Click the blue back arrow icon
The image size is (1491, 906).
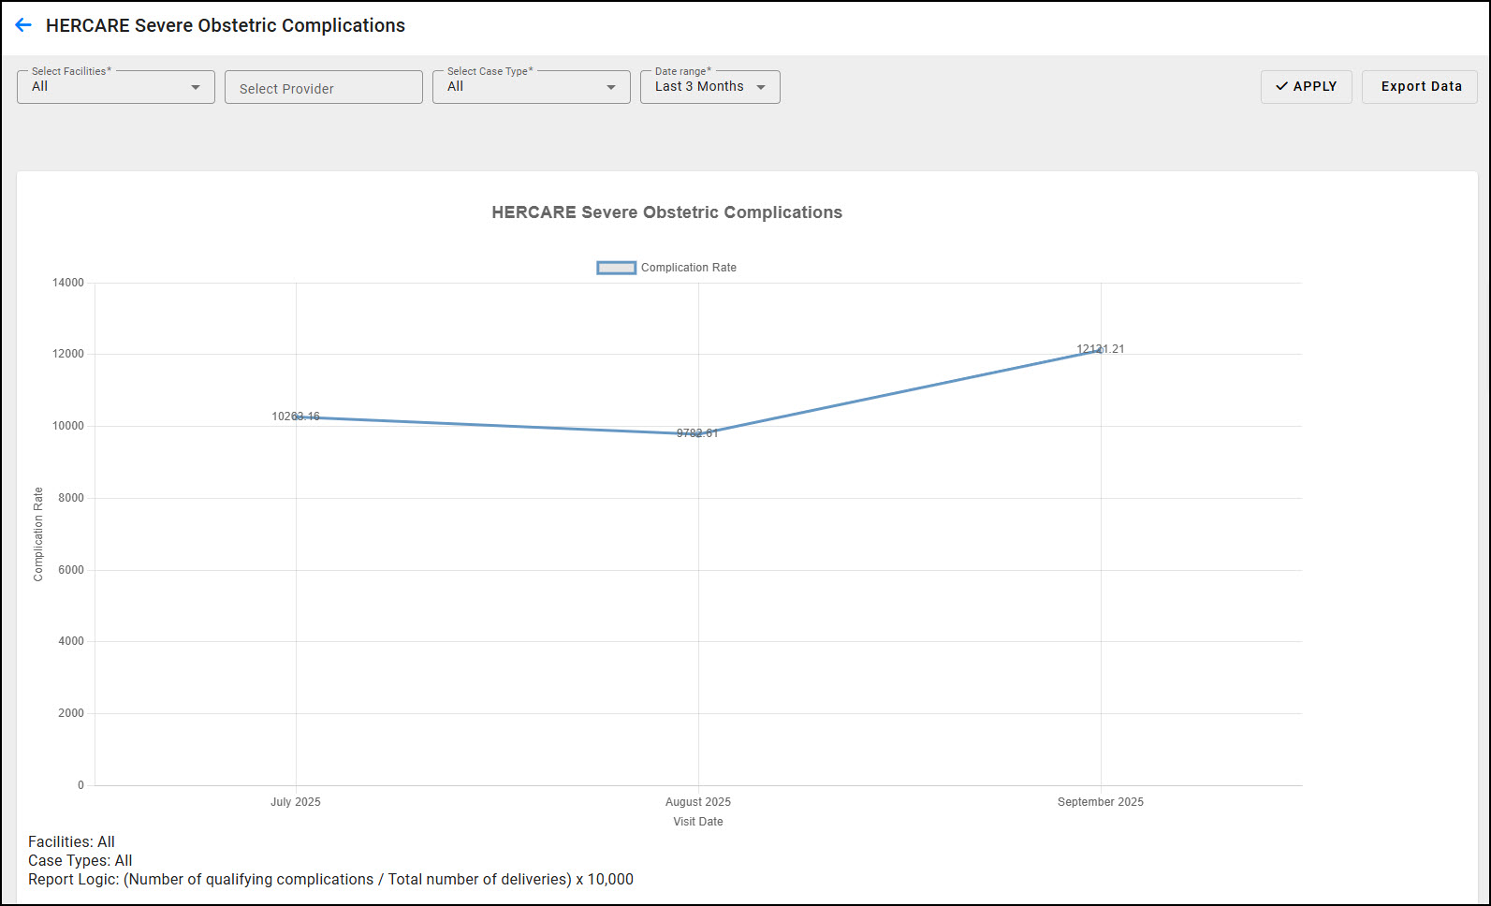tap(23, 25)
